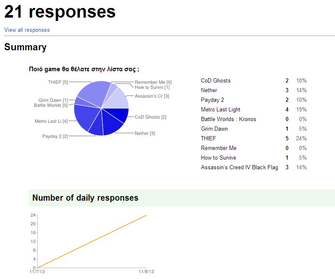Click the 'Battle Worlds [0]' pie label

[x=51, y=105]
